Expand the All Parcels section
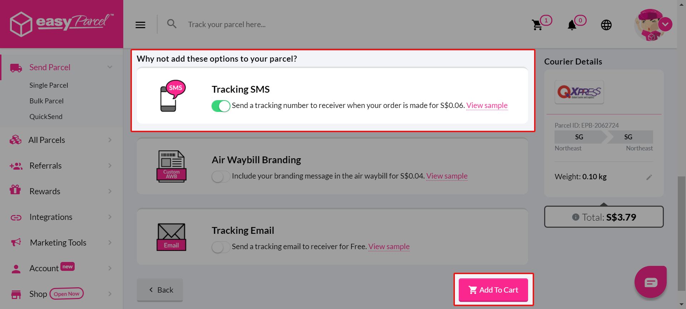Screen dimensions: 686x309 click(110, 140)
